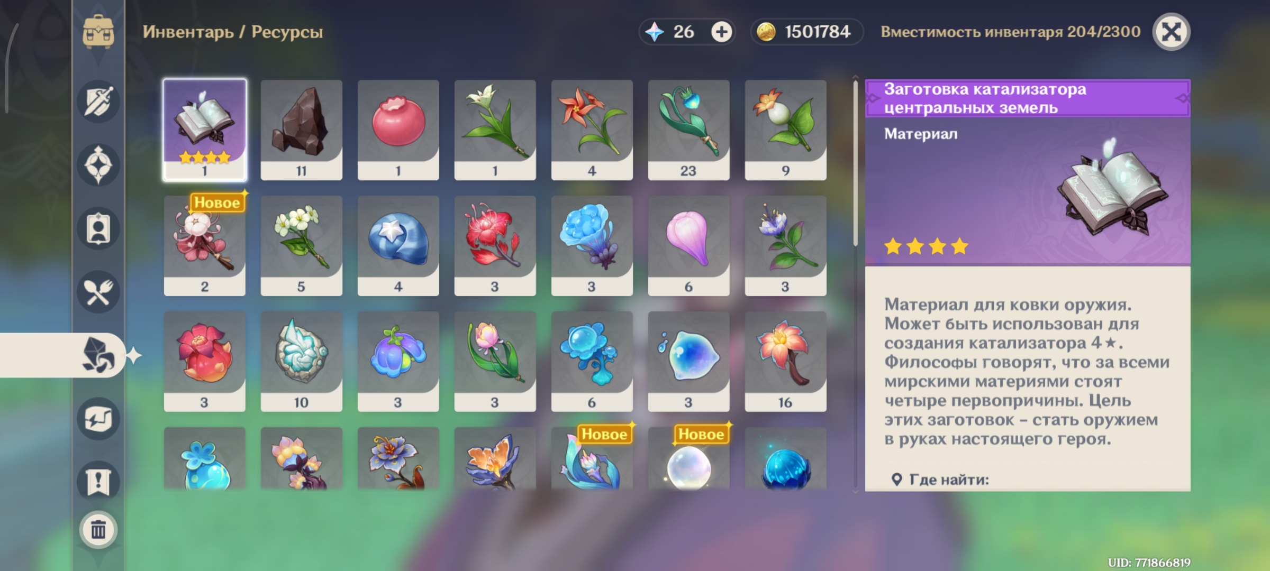Image resolution: width=1270 pixels, height=571 pixels.
Task: Open the Artifacts inventory tab
Action: tap(98, 165)
